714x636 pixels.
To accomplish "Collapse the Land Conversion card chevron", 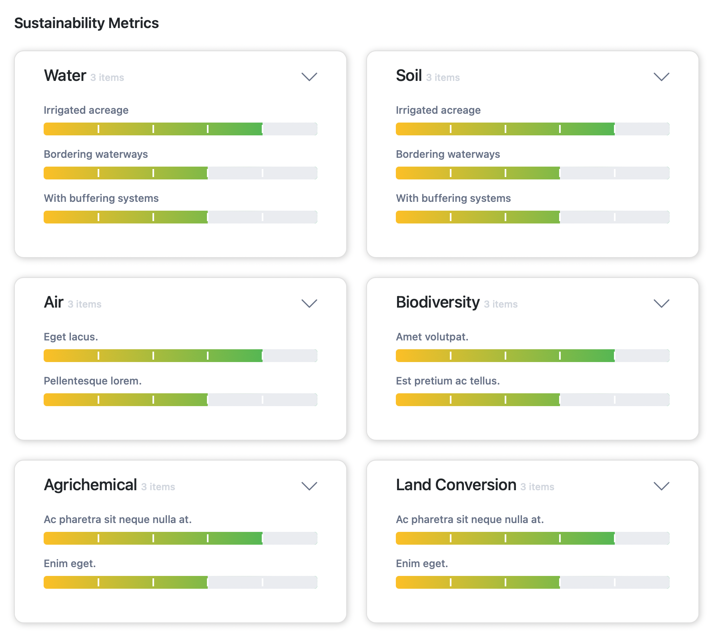I will click(x=661, y=486).
